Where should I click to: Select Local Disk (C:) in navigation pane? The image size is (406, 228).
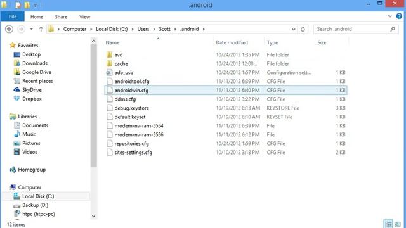pos(38,196)
